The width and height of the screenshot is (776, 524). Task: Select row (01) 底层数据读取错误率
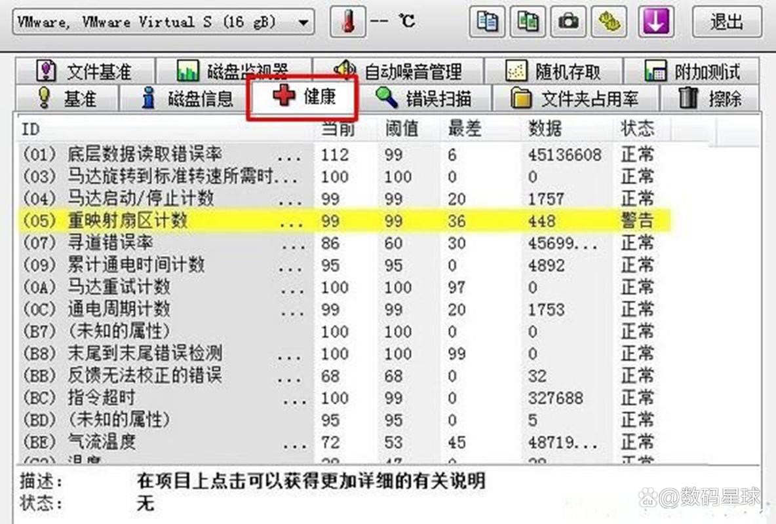click(343, 155)
